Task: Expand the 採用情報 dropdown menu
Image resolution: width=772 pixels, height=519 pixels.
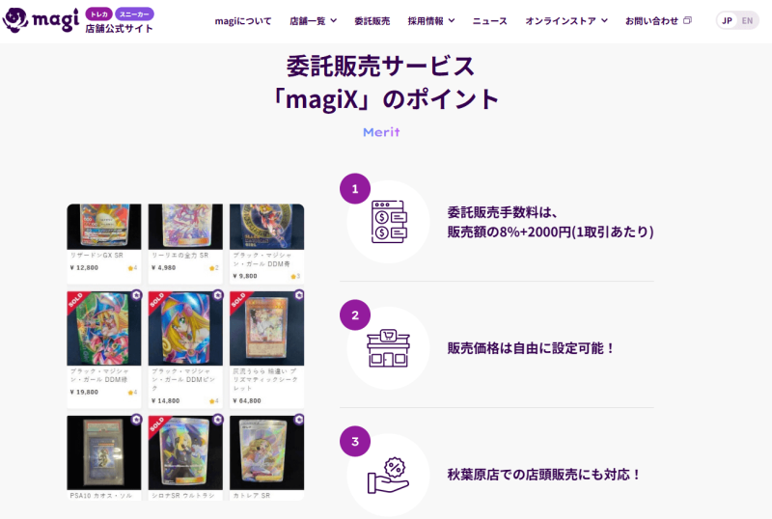Action: tap(431, 20)
